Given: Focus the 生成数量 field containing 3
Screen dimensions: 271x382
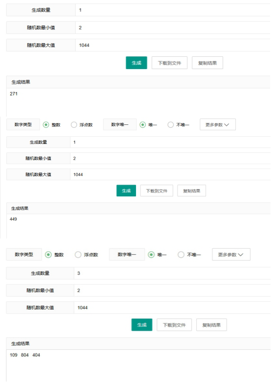Looking at the screenshot, I should click(x=172, y=273).
